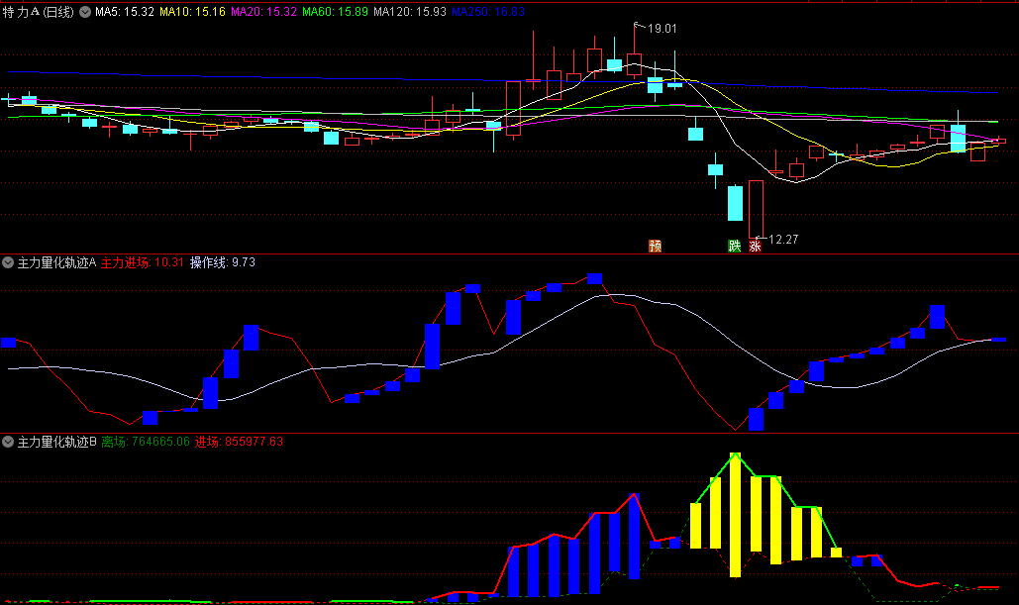This screenshot has width=1019, height=605.
Task: Click the blue MA250: 16.83 label
Action: pyautogui.click(x=487, y=12)
